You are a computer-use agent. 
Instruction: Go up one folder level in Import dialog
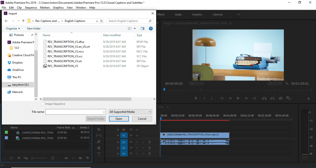pyautogui.click(x=23, y=21)
